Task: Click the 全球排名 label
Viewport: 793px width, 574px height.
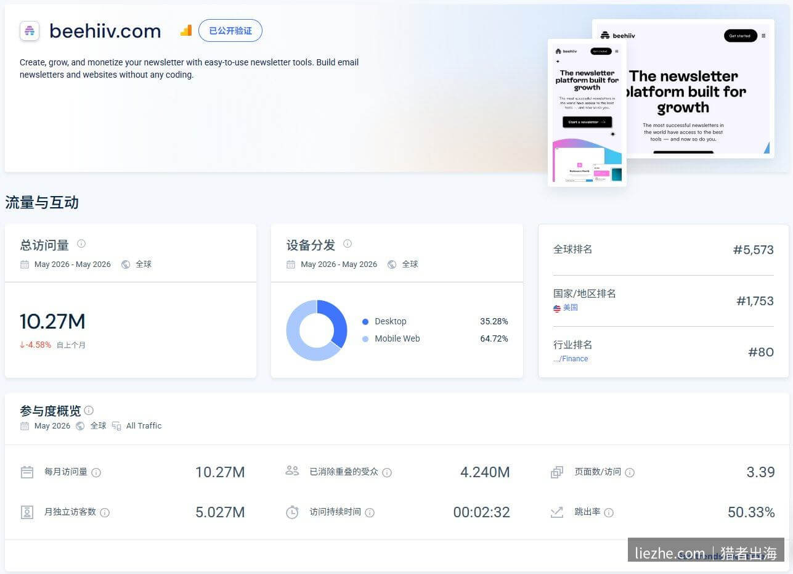Action: pyautogui.click(x=573, y=249)
